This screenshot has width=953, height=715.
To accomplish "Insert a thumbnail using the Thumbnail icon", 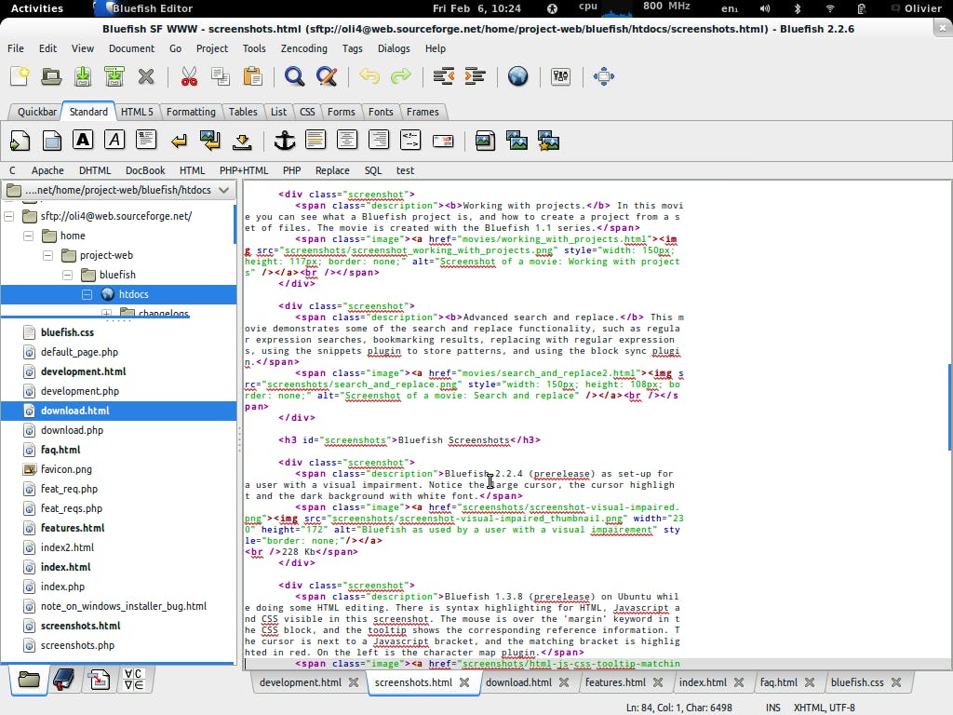I will (516, 140).
